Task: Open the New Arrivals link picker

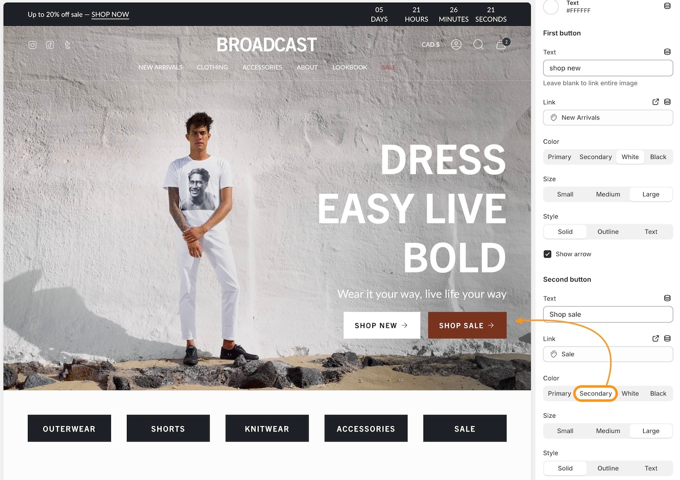Action: [x=608, y=118]
